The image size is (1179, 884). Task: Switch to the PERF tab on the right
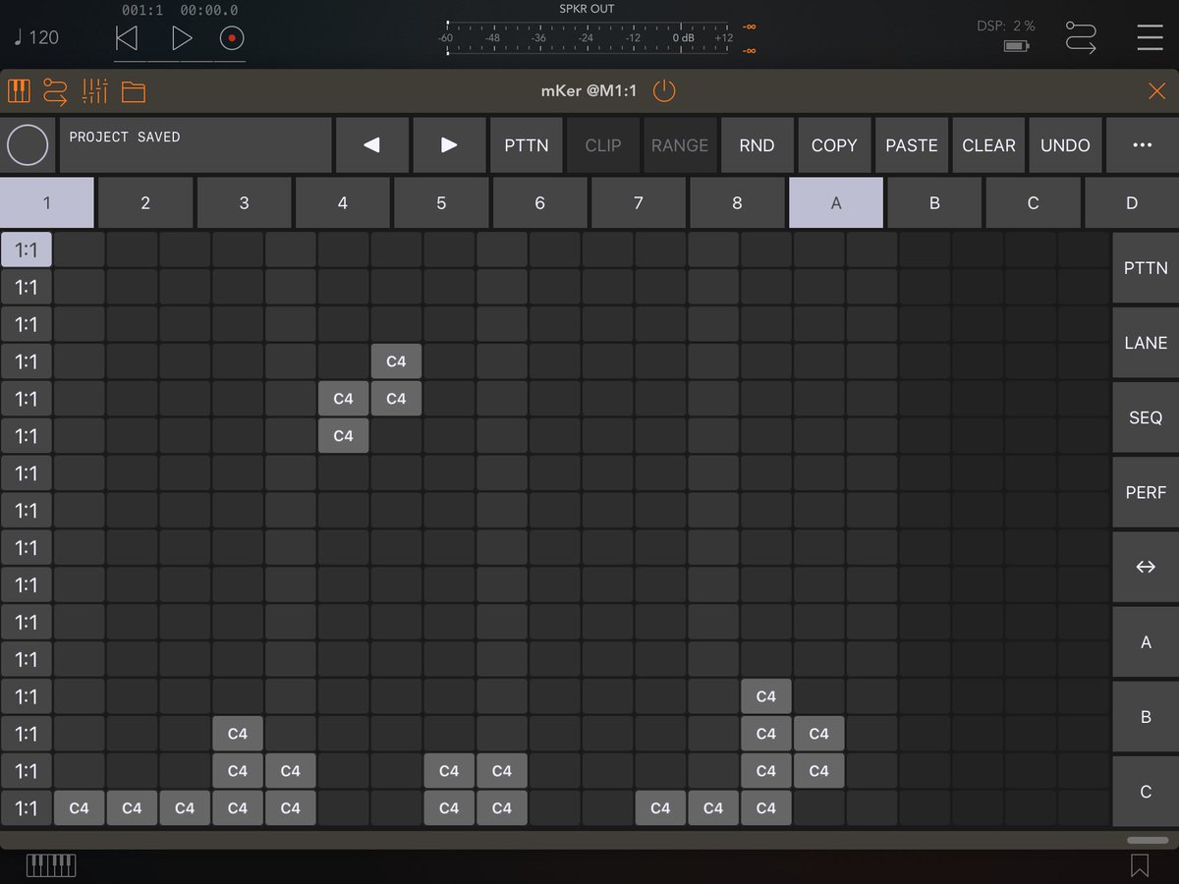[1145, 492]
